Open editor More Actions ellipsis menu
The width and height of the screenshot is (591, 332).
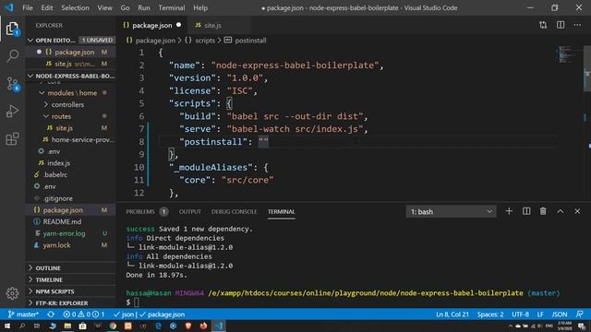click(x=577, y=25)
